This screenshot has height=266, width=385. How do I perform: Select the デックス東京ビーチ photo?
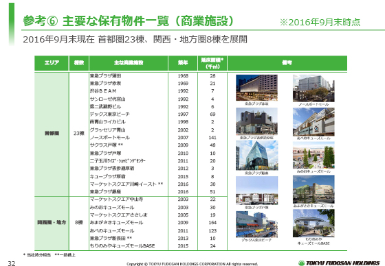[256, 224]
